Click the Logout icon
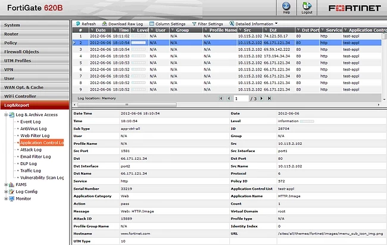 (x=307, y=8)
